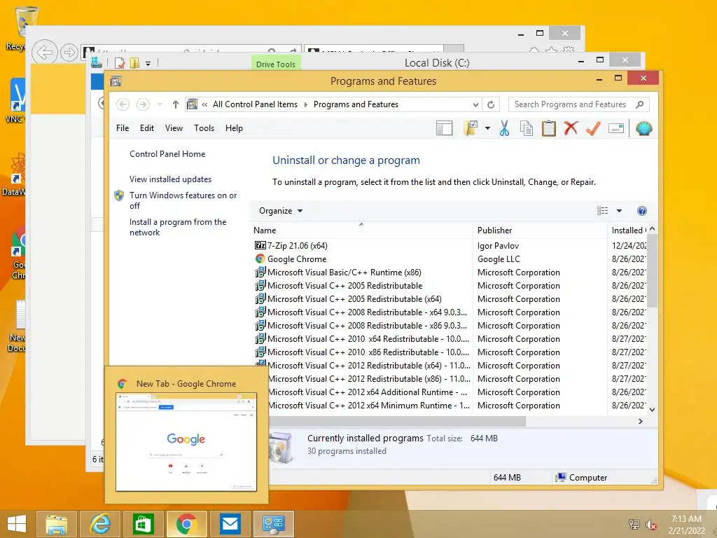Sort by the Name column header

pyautogui.click(x=361, y=230)
